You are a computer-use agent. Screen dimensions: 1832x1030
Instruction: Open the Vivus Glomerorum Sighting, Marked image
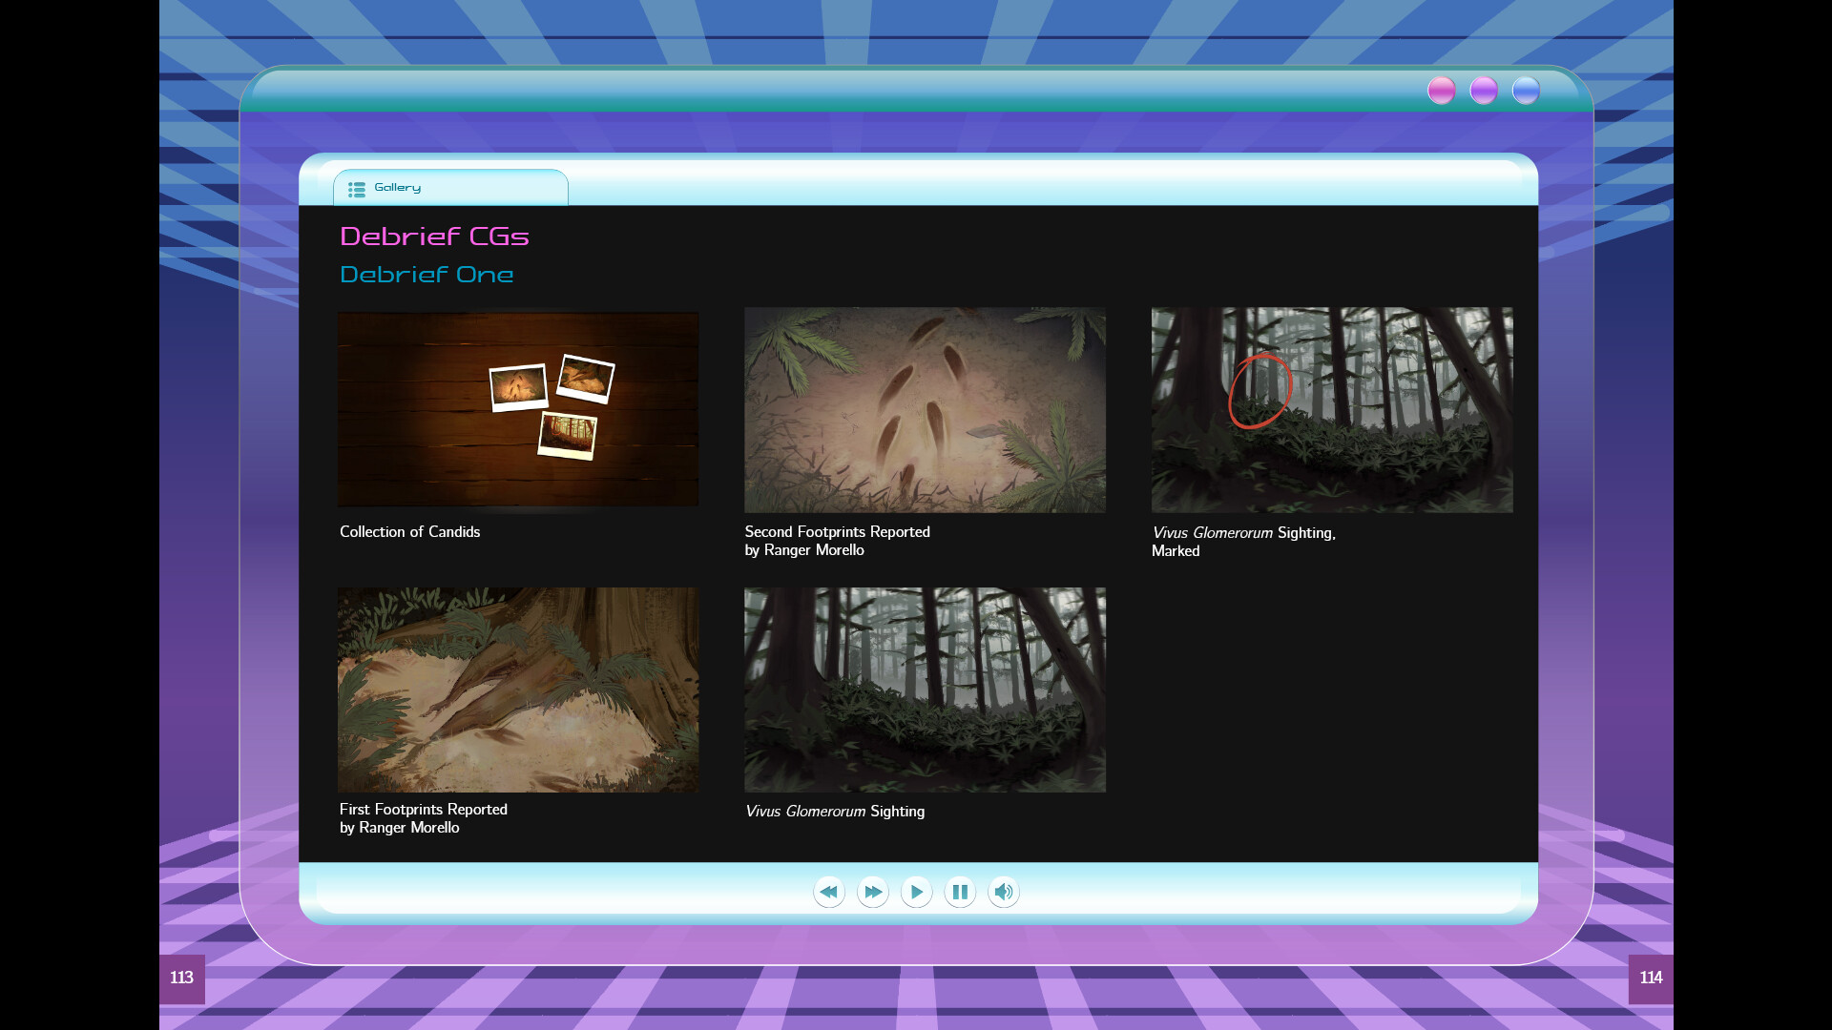pos(1332,409)
